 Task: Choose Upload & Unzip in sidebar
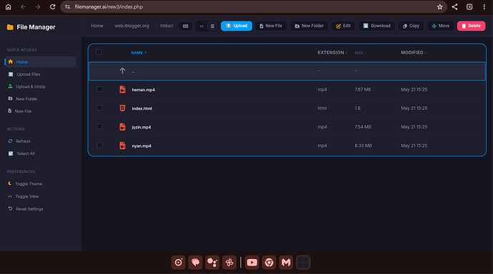(x=31, y=86)
